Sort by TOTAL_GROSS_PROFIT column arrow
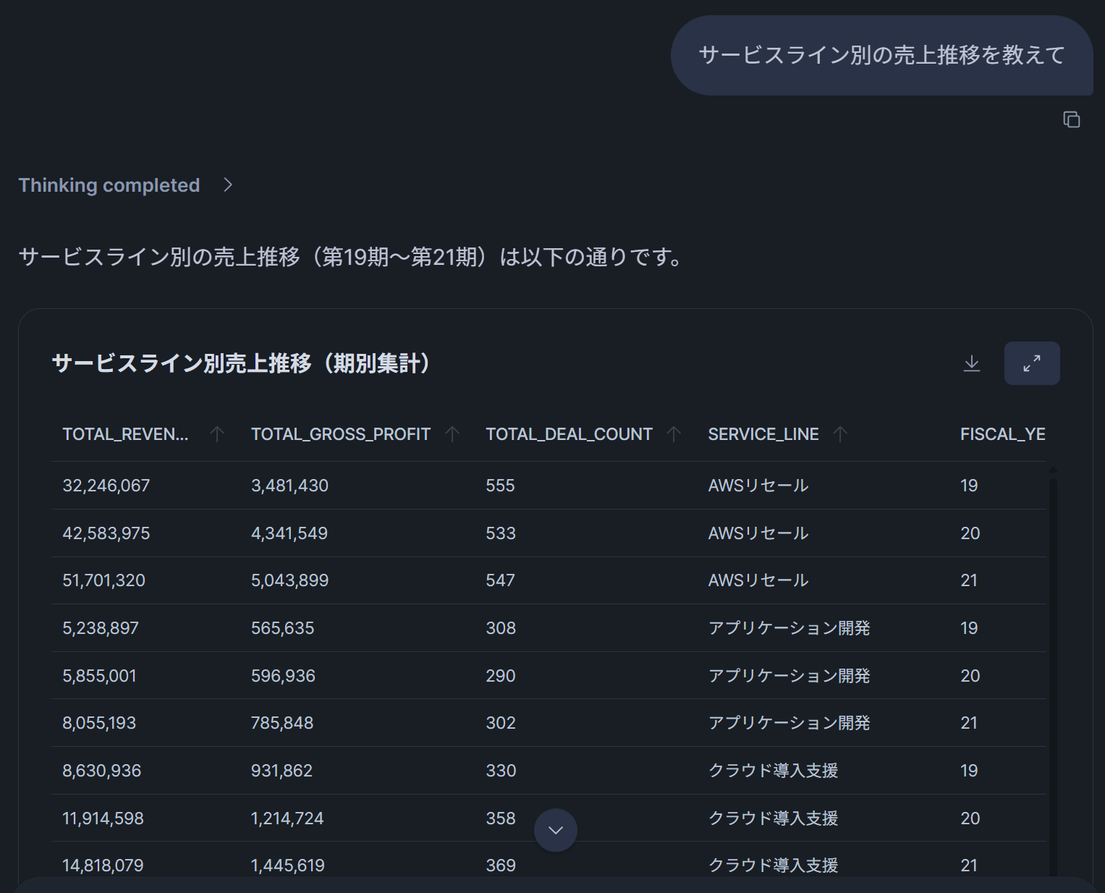 coord(452,434)
